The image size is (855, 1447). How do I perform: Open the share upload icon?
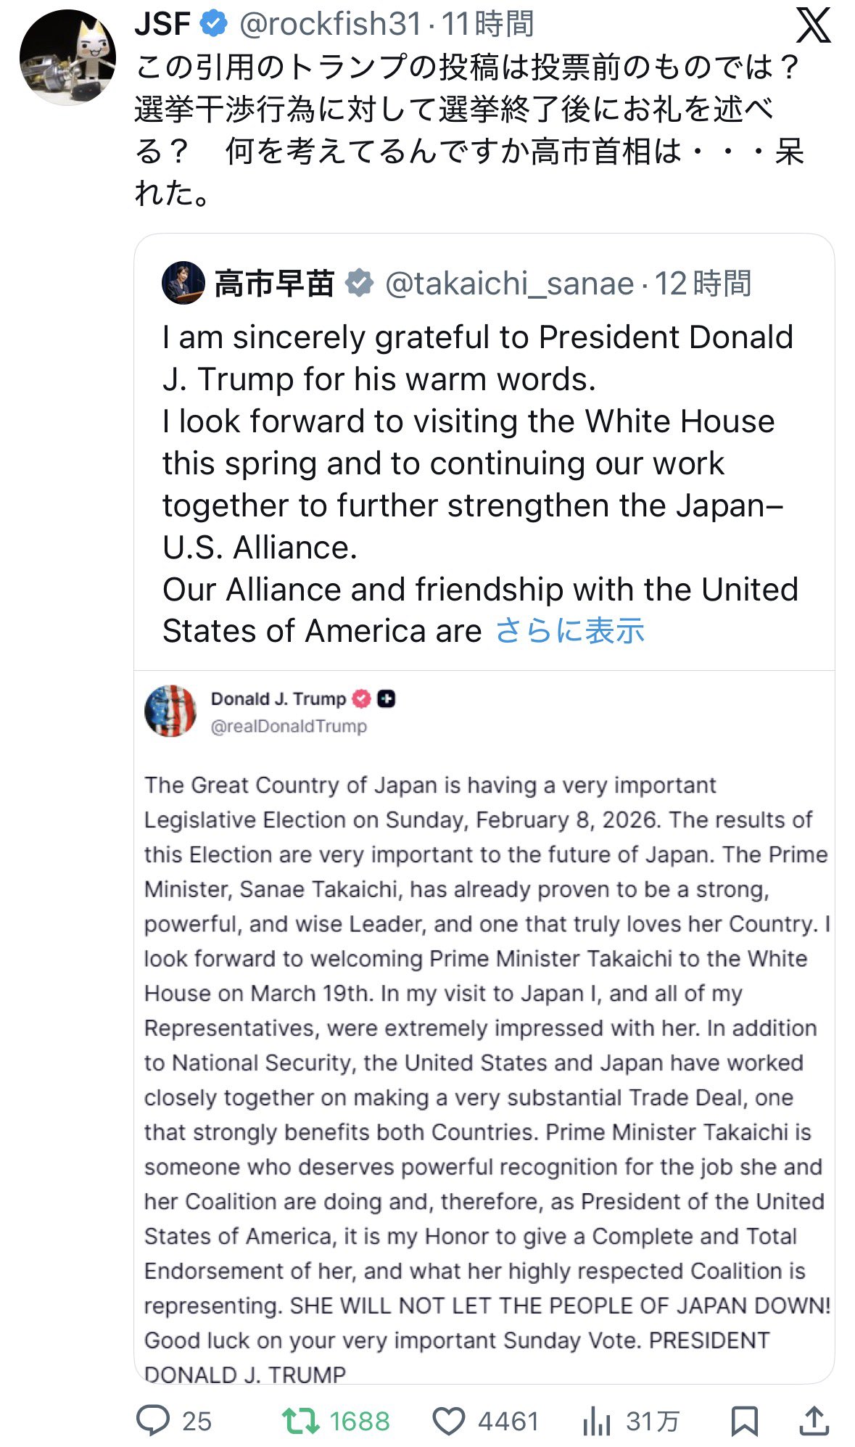(x=814, y=1420)
